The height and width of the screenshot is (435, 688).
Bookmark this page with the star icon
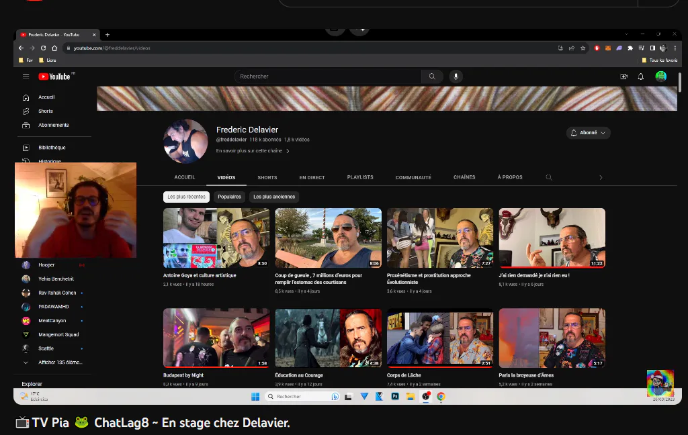tap(583, 48)
